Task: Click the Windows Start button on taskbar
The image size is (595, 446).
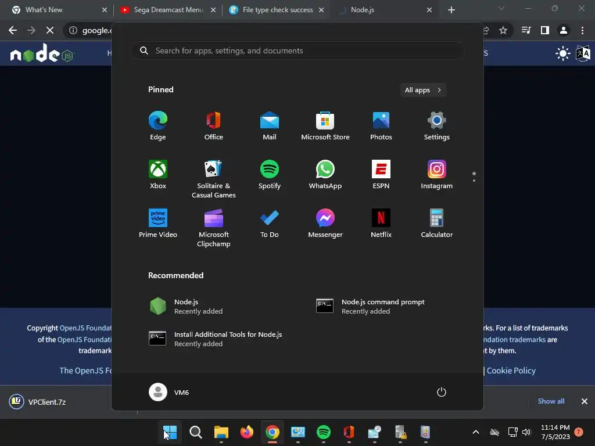Action: pos(170,432)
